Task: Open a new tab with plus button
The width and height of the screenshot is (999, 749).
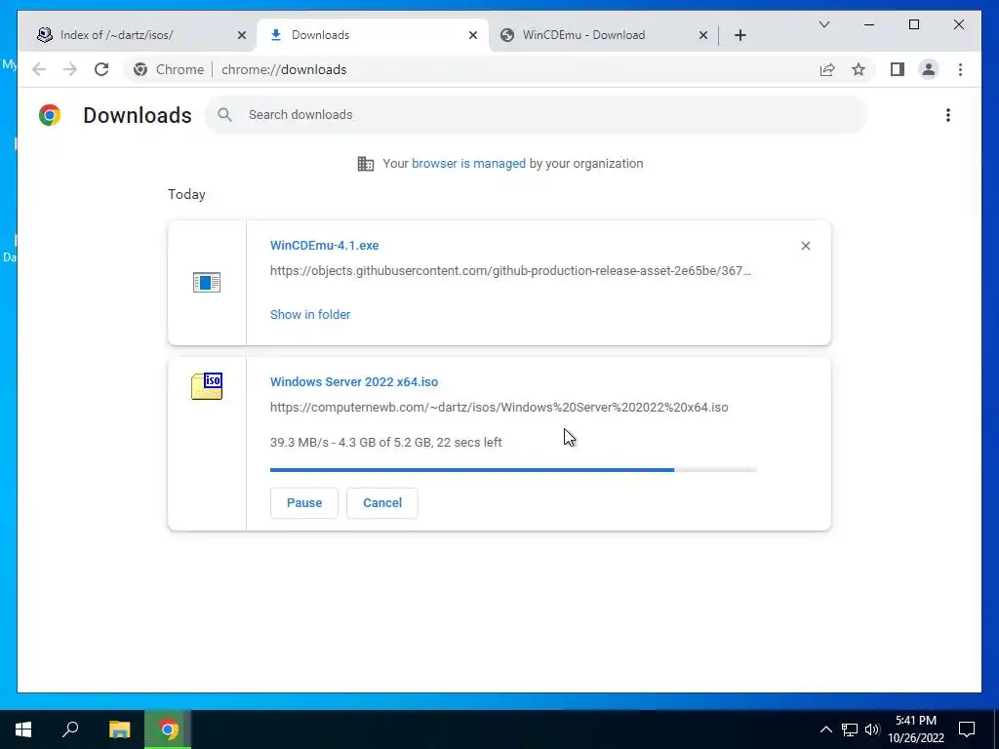Action: pyautogui.click(x=739, y=36)
